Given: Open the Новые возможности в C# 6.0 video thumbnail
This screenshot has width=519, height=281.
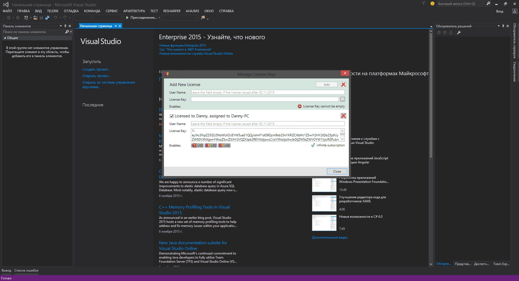Looking at the screenshot, I should pyautogui.click(x=324, y=223).
